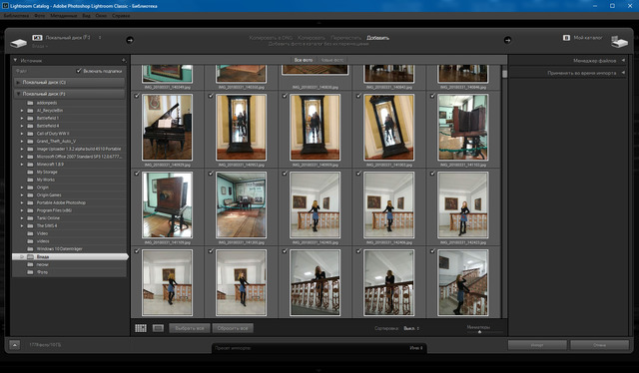Image resolution: width=639 pixels, height=373 pixels.
Task: Switch to loupe single-image view icon
Action: (x=158, y=328)
